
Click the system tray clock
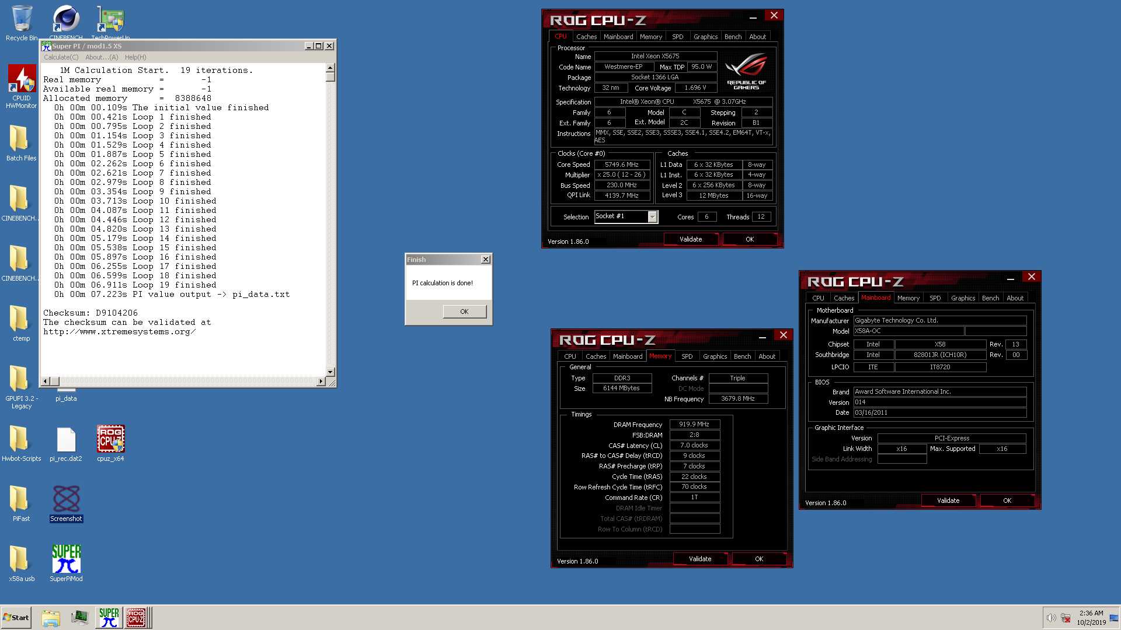pos(1091,618)
